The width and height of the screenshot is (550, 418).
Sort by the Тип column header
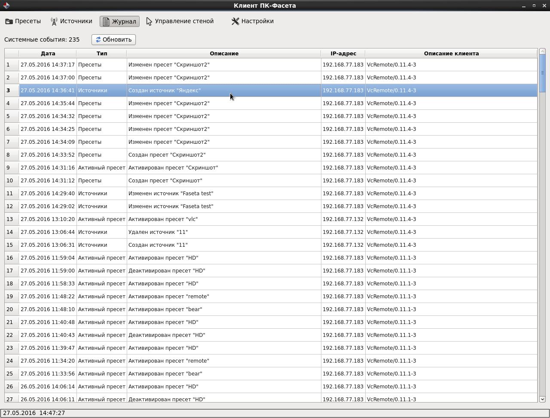[x=102, y=54]
